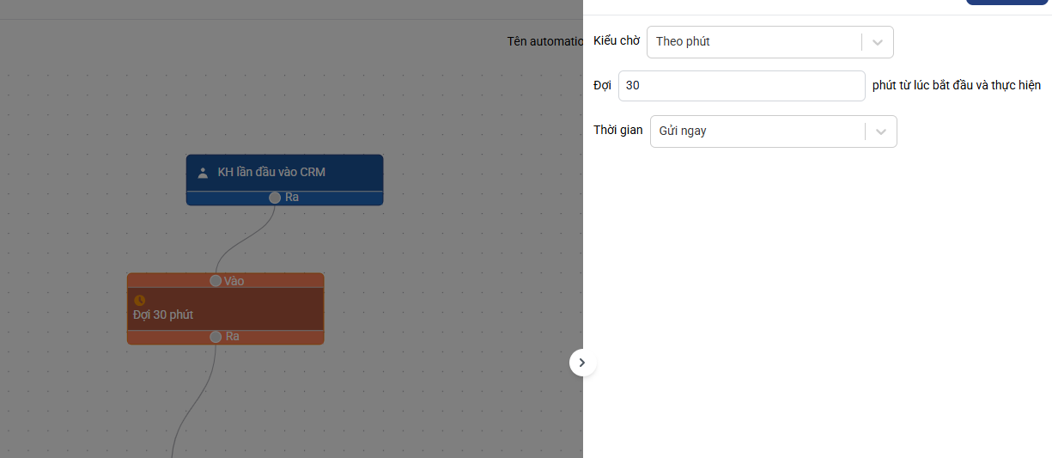1052x458 pixels.
Task: Click the 'phút từ lúc bắt đầu và thực hiện' text
Action: point(956,85)
